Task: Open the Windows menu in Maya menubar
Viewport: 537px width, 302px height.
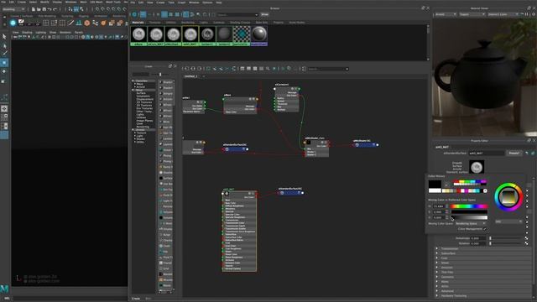Action: [x=70, y=2]
